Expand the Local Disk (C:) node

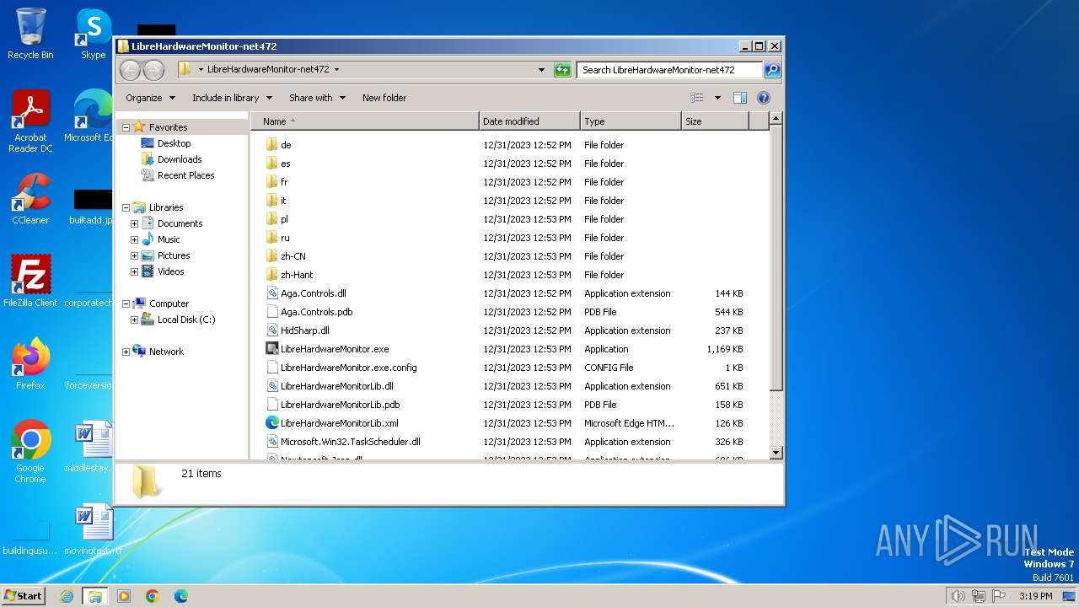(134, 320)
